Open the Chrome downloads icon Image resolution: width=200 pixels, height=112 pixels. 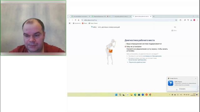tap(191, 20)
